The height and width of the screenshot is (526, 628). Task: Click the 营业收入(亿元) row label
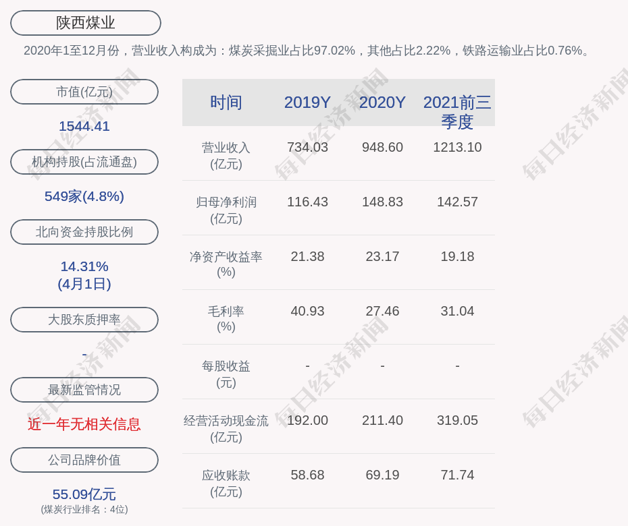(226, 155)
